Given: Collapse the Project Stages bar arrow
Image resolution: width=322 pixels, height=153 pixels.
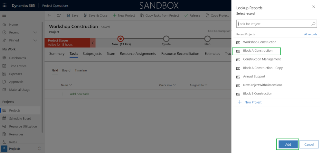Looking at the screenshot, I should (93, 43).
